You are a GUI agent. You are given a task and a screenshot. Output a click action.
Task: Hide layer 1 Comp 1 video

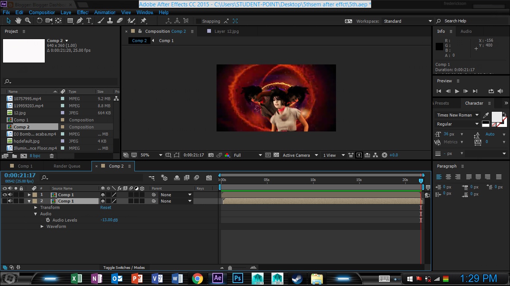5,195
